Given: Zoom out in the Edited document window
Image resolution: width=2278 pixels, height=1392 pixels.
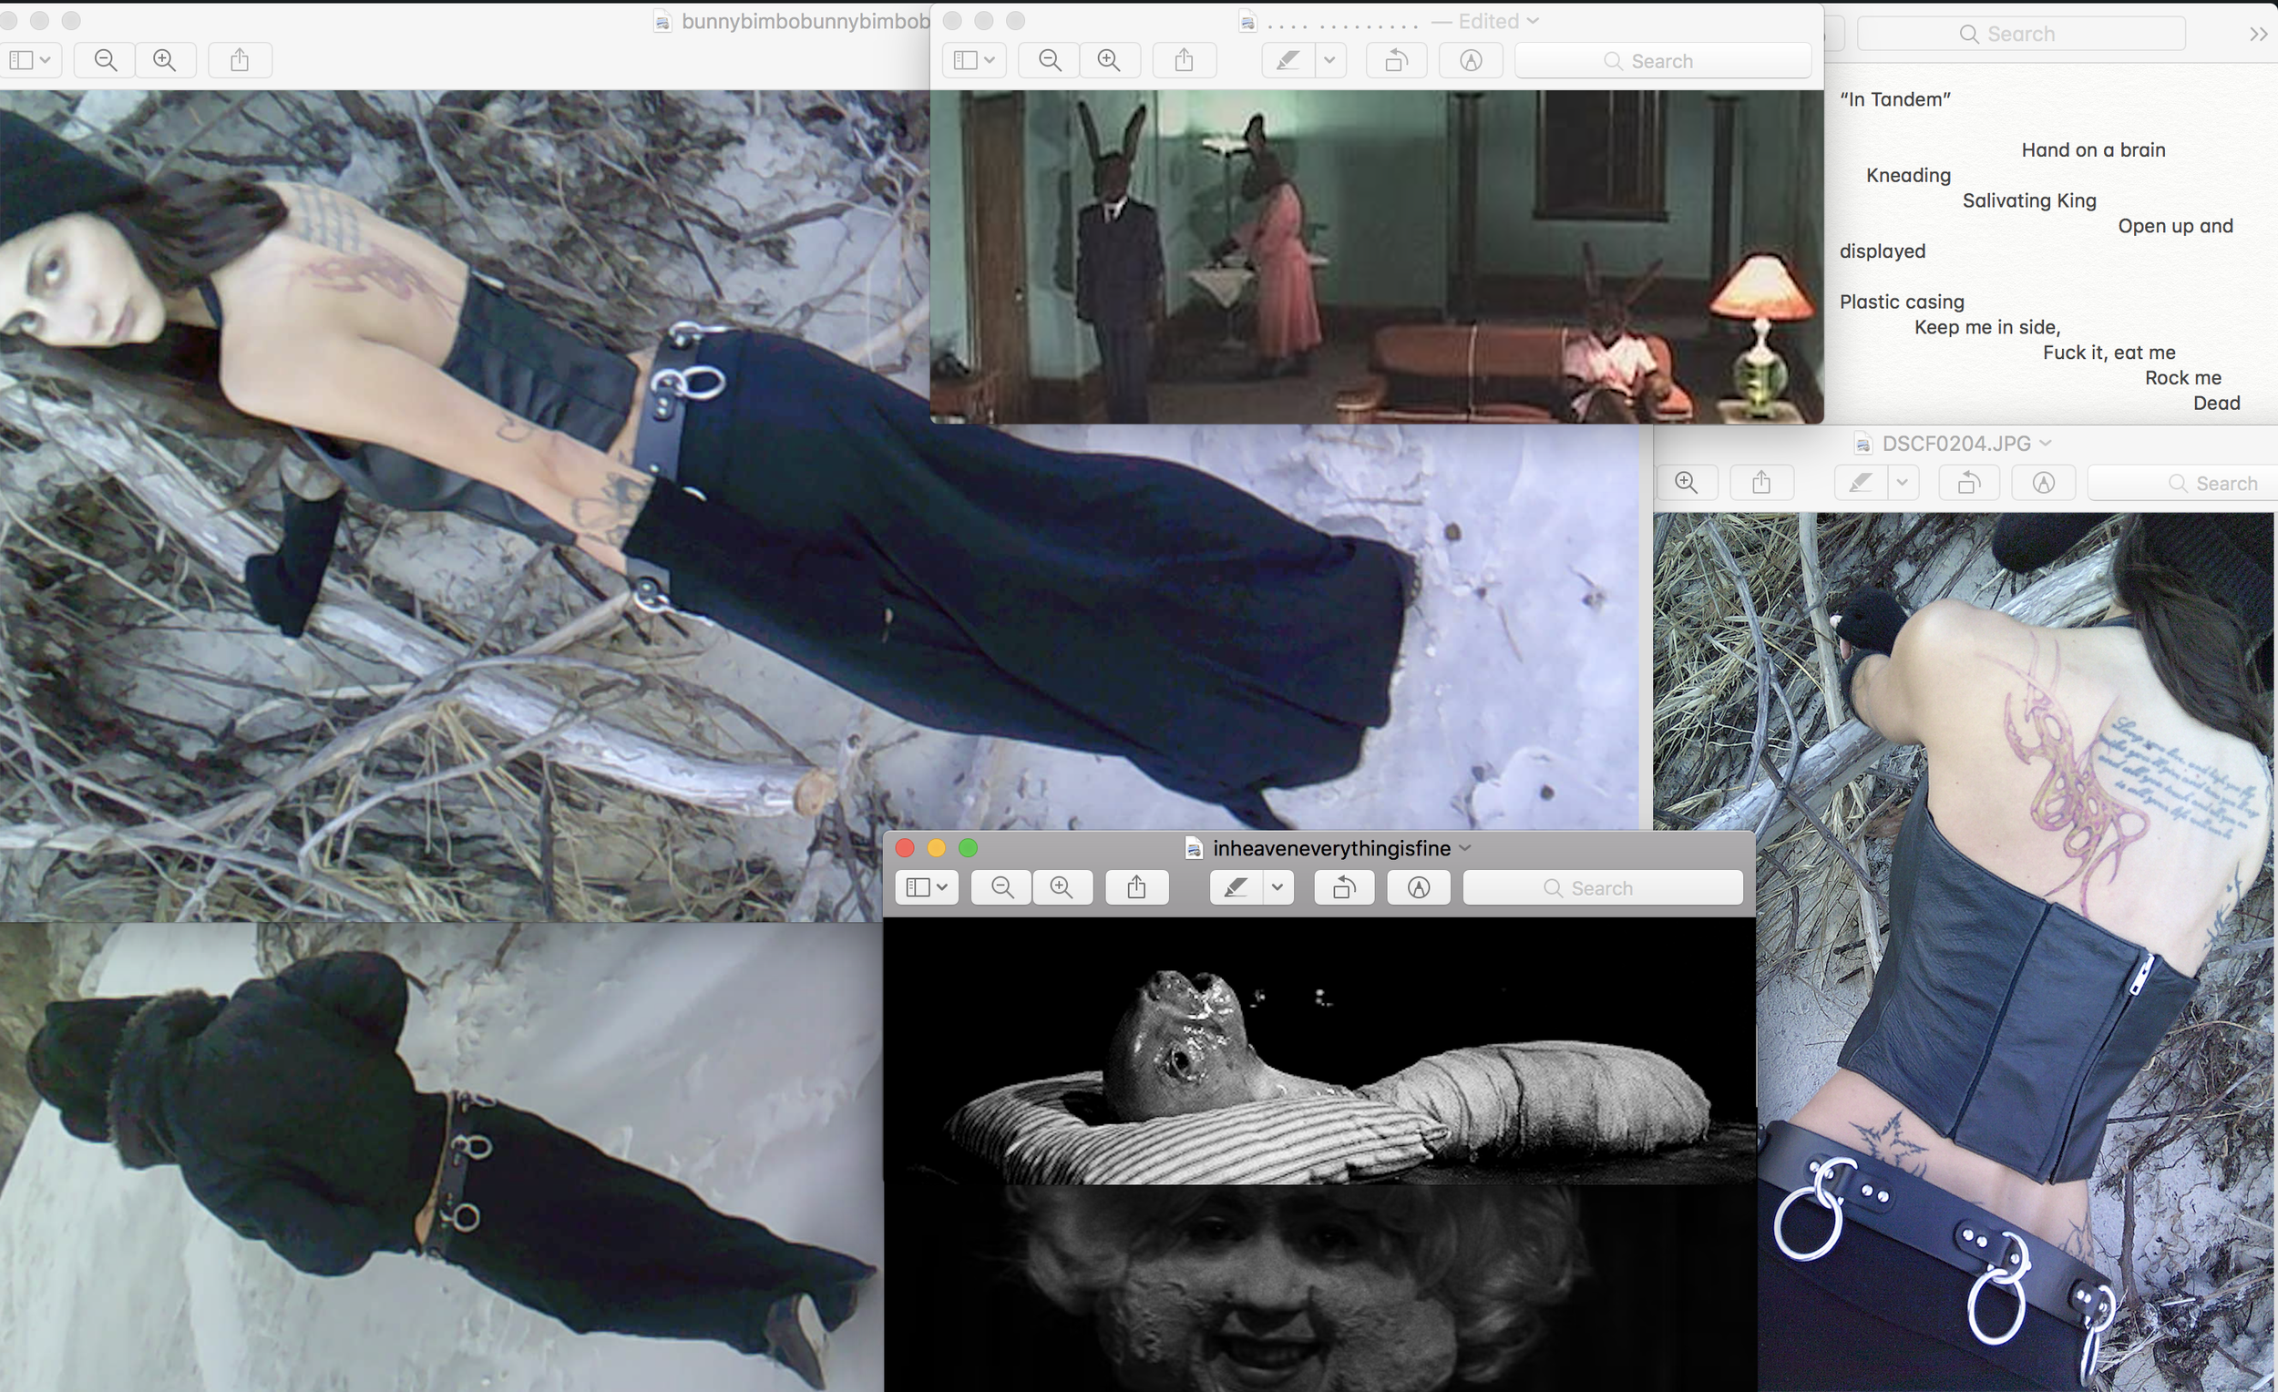Looking at the screenshot, I should pos(1049,60).
